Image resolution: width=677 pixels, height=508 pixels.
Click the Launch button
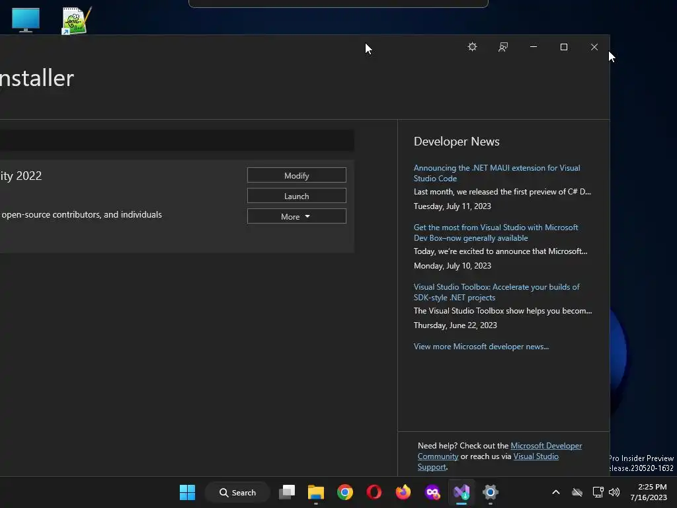point(297,196)
